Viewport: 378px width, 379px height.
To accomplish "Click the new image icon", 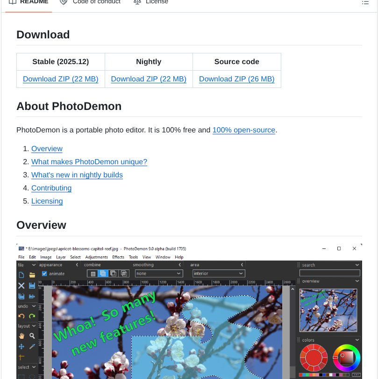I will [21, 275].
